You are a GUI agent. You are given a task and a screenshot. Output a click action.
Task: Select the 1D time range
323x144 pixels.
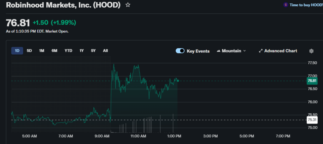17,51
